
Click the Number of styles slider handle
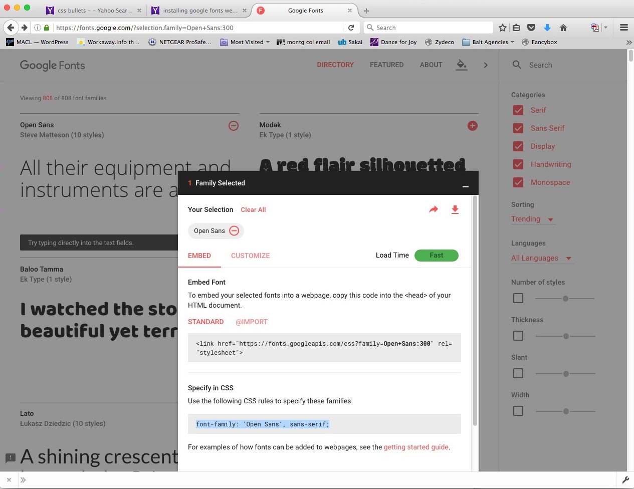pyautogui.click(x=565, y=299)
